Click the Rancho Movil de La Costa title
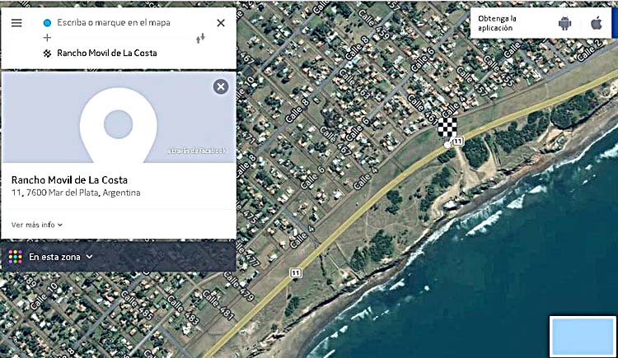Viewport: 618px width, 358px height. [x=69, y=180]
